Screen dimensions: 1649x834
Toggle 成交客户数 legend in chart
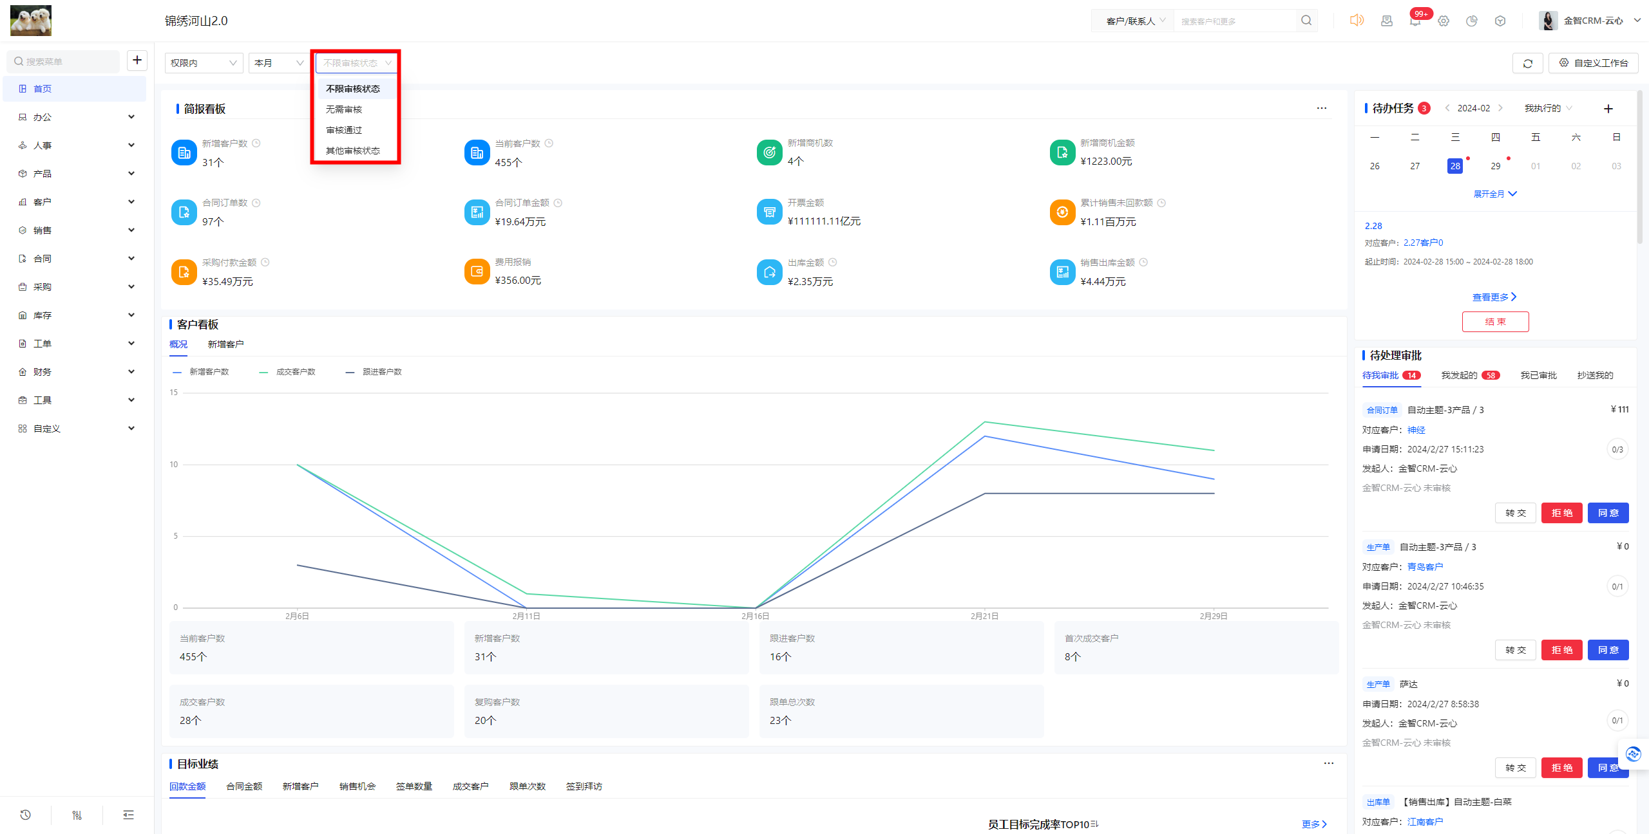coord(287,372)
